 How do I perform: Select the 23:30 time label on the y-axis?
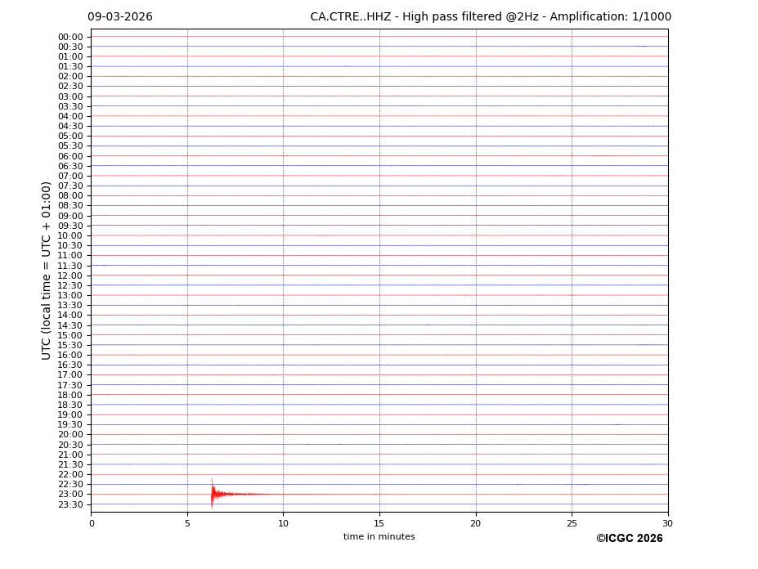pyautogui.click(x=70, y=504)
